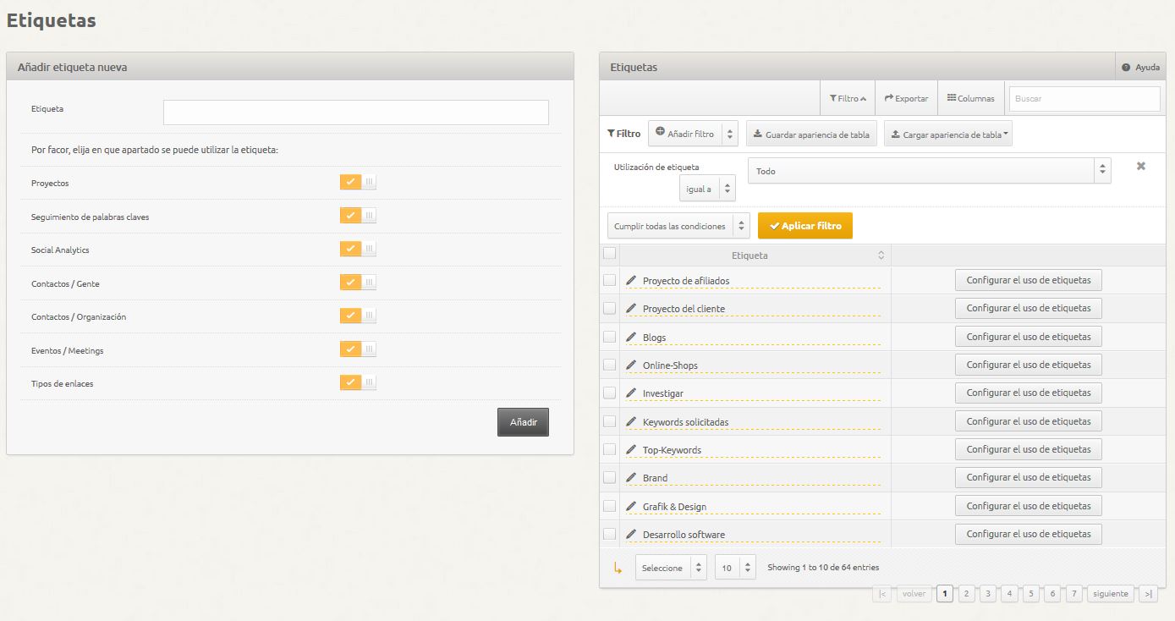1175x621 pixels.
Task: Click the Buscar search field
Action: (x=1084, y=99)
